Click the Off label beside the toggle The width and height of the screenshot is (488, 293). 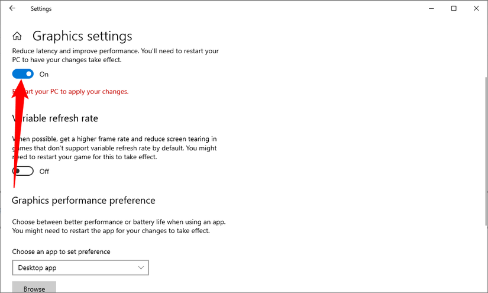coord(44,172)
